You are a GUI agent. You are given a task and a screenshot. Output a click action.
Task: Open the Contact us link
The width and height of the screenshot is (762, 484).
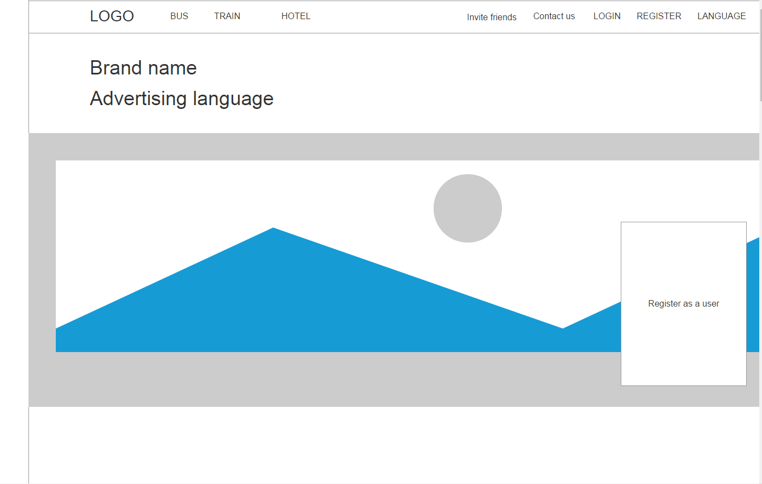[x=554, y=16]
